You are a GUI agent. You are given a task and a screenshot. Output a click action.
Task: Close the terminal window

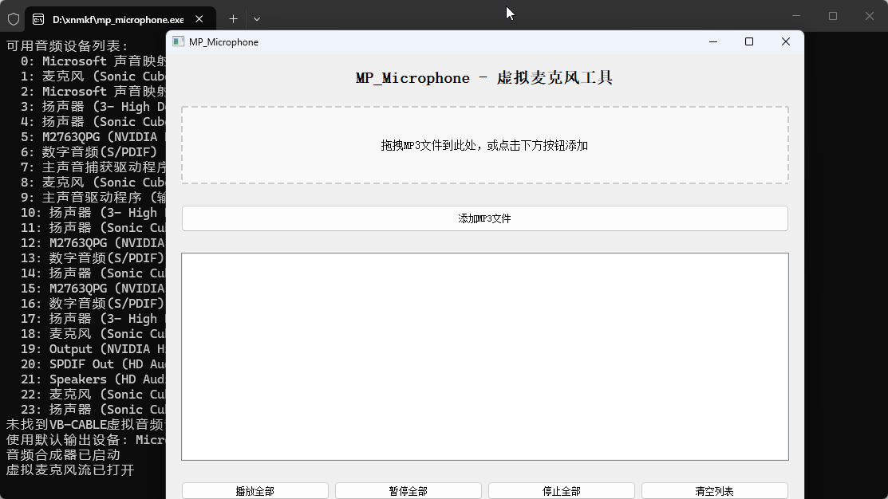(x=870, y=16)
